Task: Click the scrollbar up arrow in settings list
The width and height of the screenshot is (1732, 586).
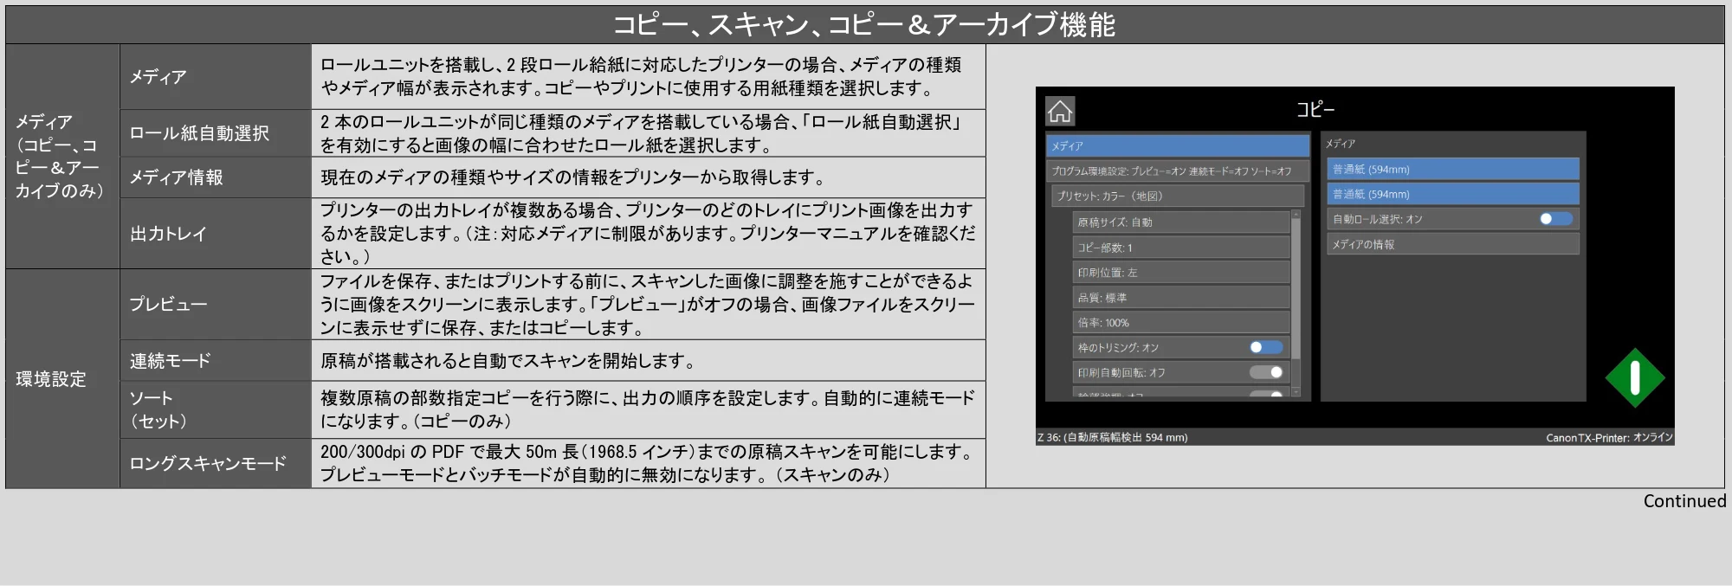Action: coord(1296,214)
